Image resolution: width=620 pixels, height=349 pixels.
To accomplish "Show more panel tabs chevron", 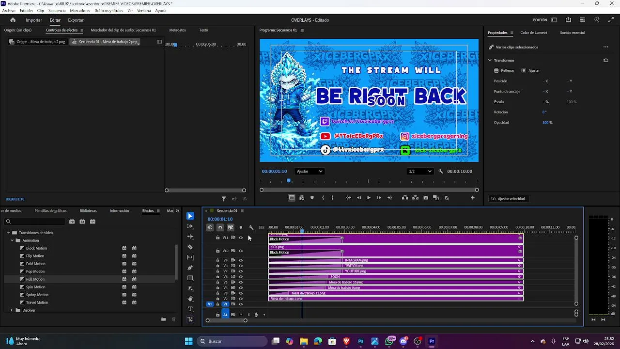I will (177, 211).
